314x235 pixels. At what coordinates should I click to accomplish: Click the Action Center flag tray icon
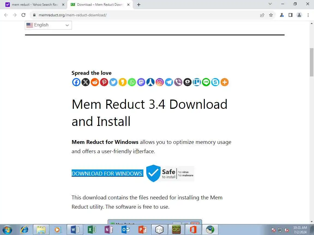tap(273, 230)
